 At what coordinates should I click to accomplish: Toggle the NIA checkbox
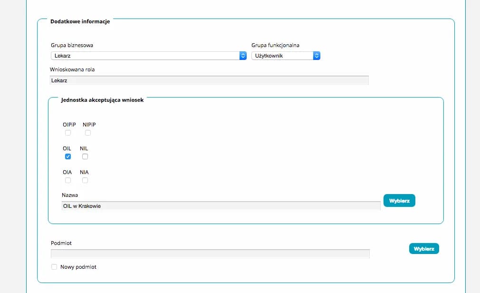click(85, 180)
